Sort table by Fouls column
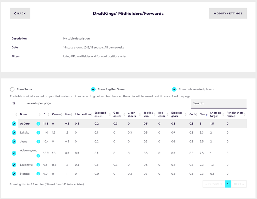Screen dimensions: 257x199 point(68,114)
